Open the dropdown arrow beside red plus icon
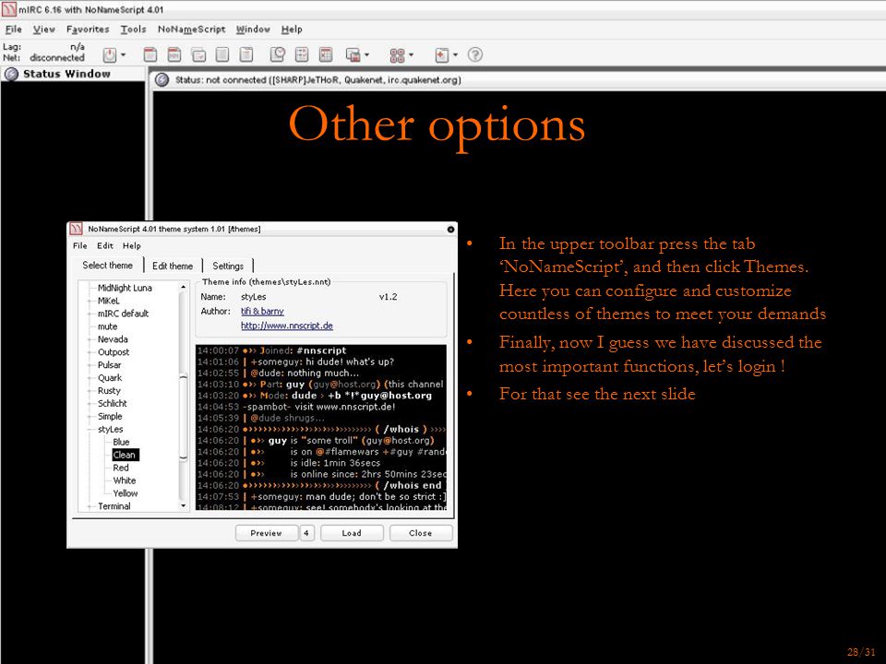 point(455,54)
